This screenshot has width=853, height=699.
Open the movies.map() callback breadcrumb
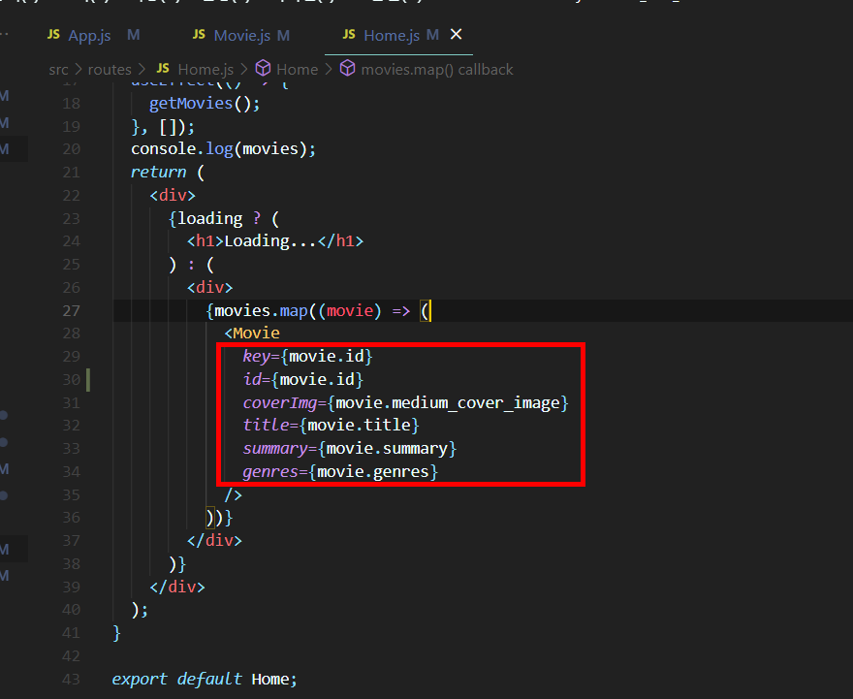(x=437, y=70)
